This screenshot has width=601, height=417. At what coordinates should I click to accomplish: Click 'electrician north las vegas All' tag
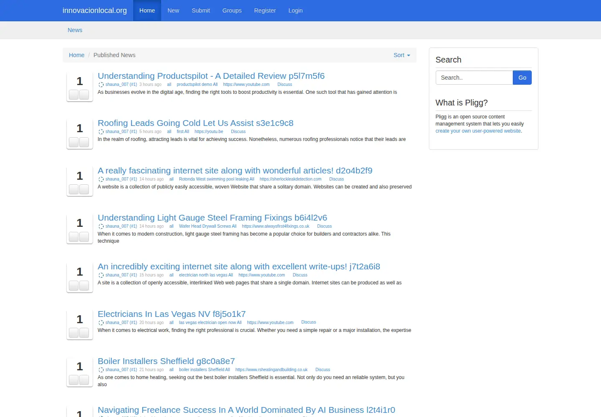(x=206, y=275)
